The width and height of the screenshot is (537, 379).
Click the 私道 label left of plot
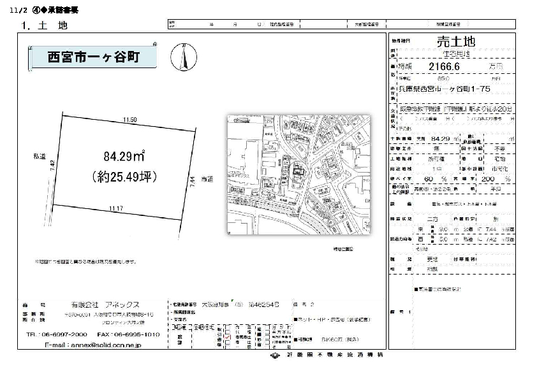click(x=40, y=155)
